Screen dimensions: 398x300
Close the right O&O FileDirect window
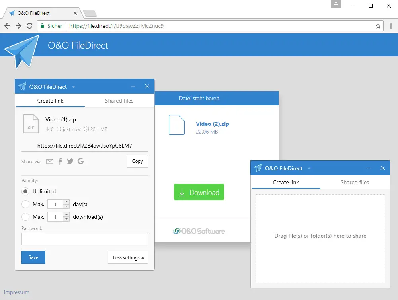click(x=383, y=168)
